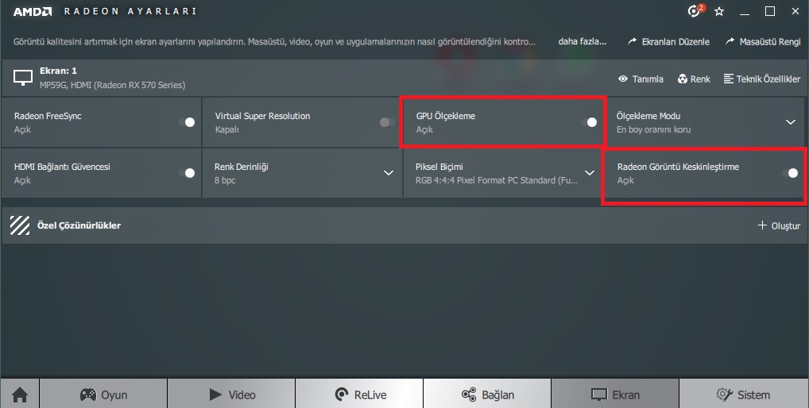Click the Tanımla button

(641, 79)
